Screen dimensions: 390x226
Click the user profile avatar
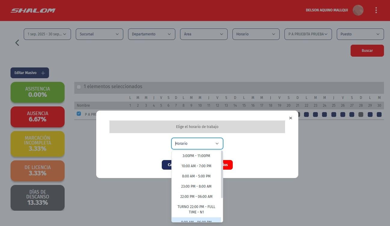[x=358, y=10]
